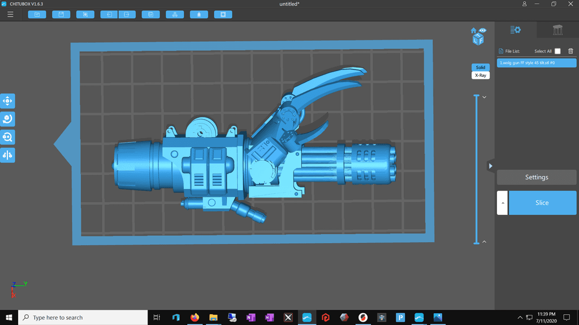Switch to the support generation tab
The width and height of the screenshot is (579, 325).
[x=558, y=29]
